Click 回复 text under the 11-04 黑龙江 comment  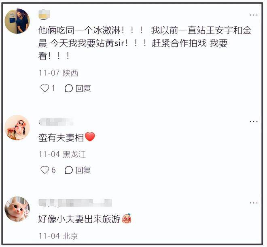(83, 170)
